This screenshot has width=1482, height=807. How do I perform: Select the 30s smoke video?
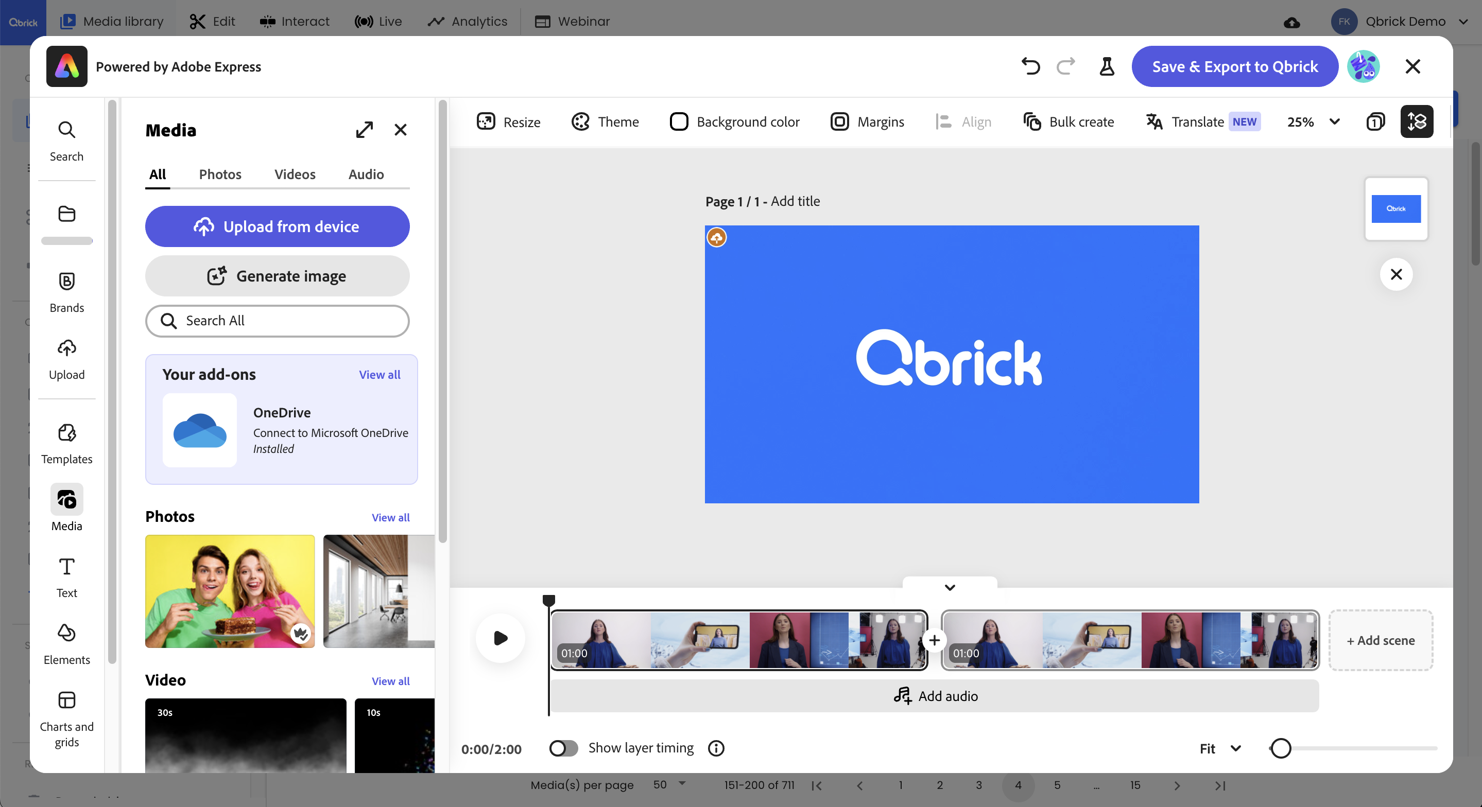246,735
